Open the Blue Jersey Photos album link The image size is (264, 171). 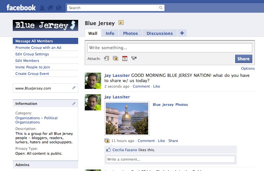170,105
